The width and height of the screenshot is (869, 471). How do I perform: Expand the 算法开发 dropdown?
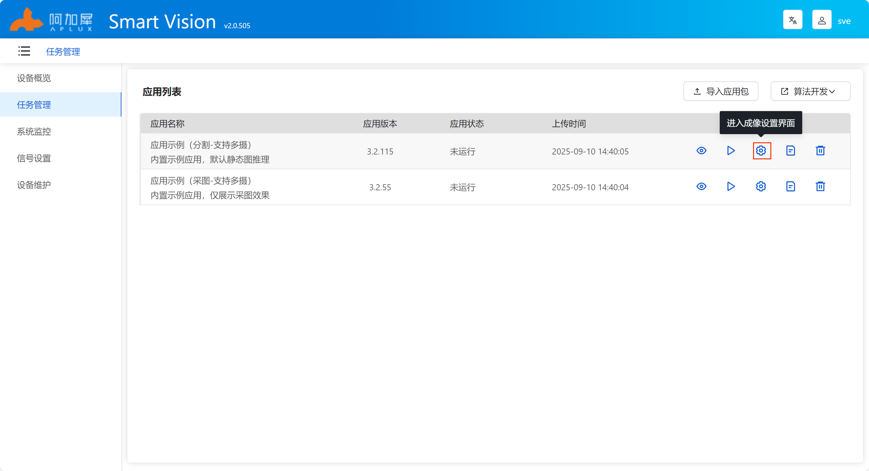[810, 91]
